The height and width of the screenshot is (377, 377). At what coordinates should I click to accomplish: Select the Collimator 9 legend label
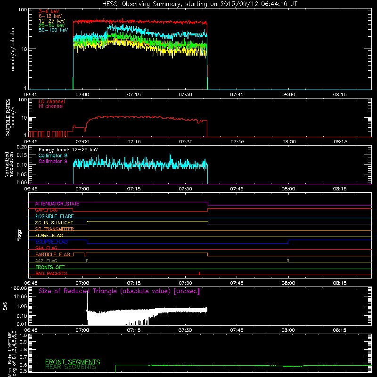tap(53, 161)
